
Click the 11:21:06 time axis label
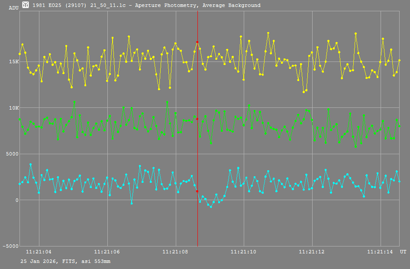click(107, 252)
